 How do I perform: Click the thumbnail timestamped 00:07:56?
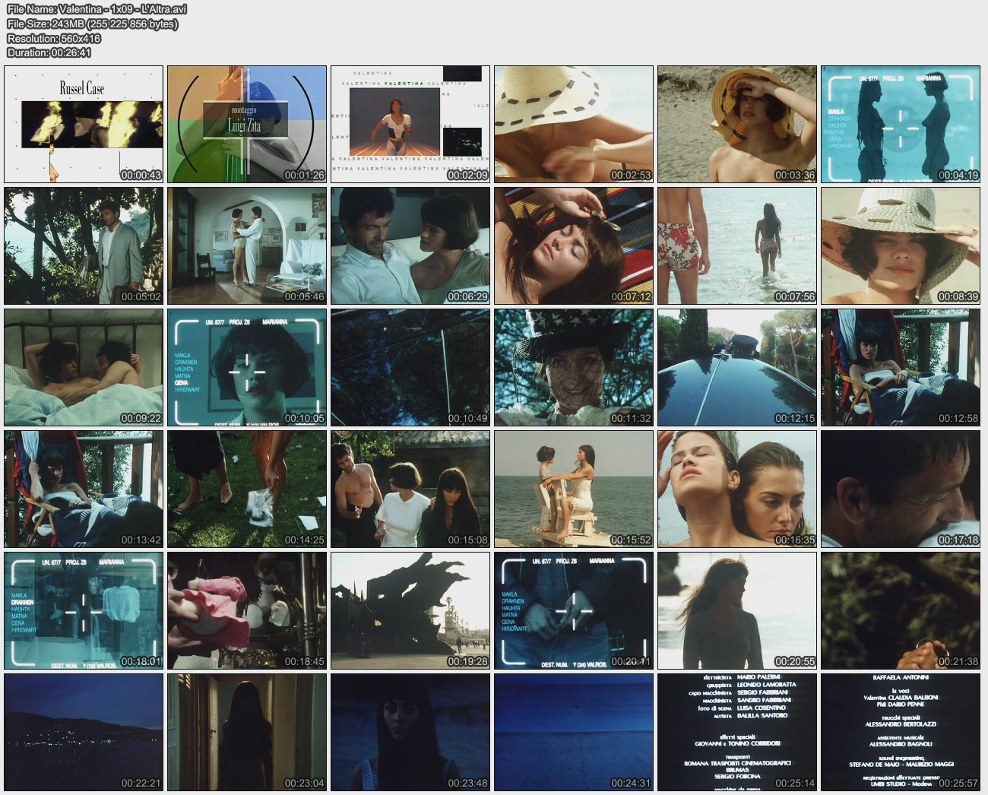pos(737,245)
